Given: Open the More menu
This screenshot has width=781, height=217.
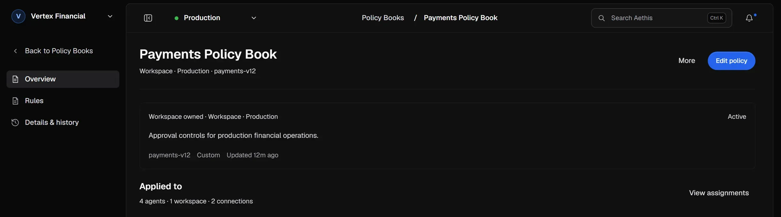Looking at the screenshot, I should pyautogui.click(x=687, y=61).
